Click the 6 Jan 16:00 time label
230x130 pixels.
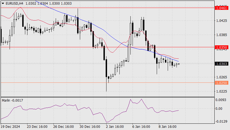point(141,127)
